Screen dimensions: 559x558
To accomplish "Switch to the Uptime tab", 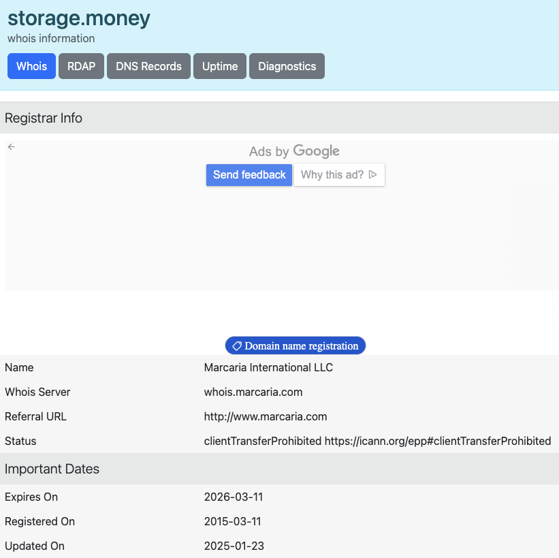I will tap(220, 66).
